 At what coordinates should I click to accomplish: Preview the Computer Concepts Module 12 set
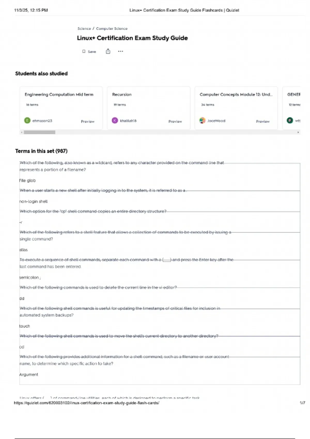(263, 121)
